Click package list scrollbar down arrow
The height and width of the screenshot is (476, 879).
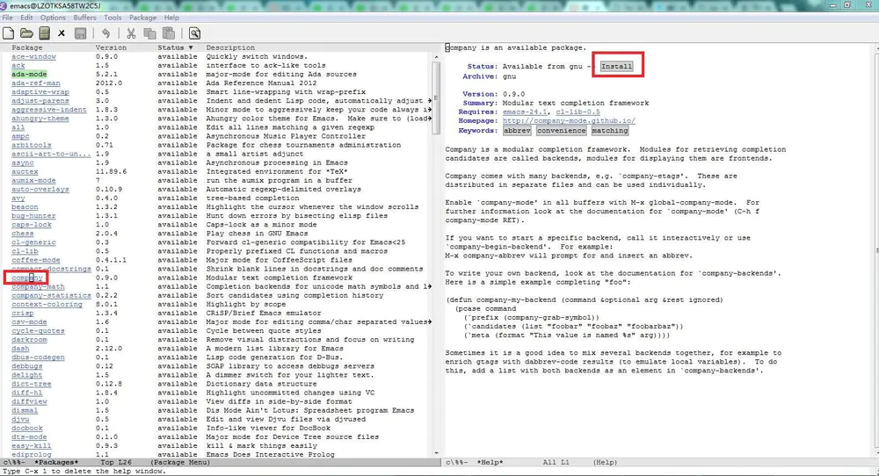coord(437,453)
